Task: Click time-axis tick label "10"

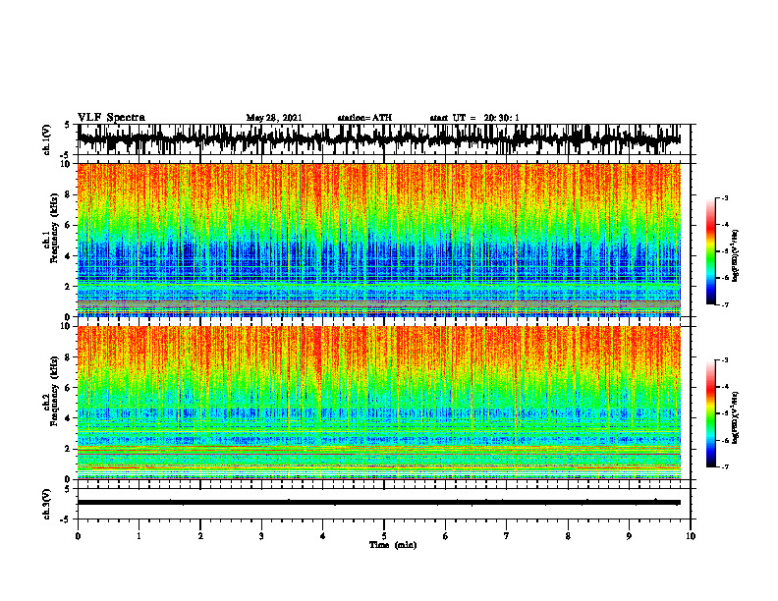Action: click(x=691, y=536)
